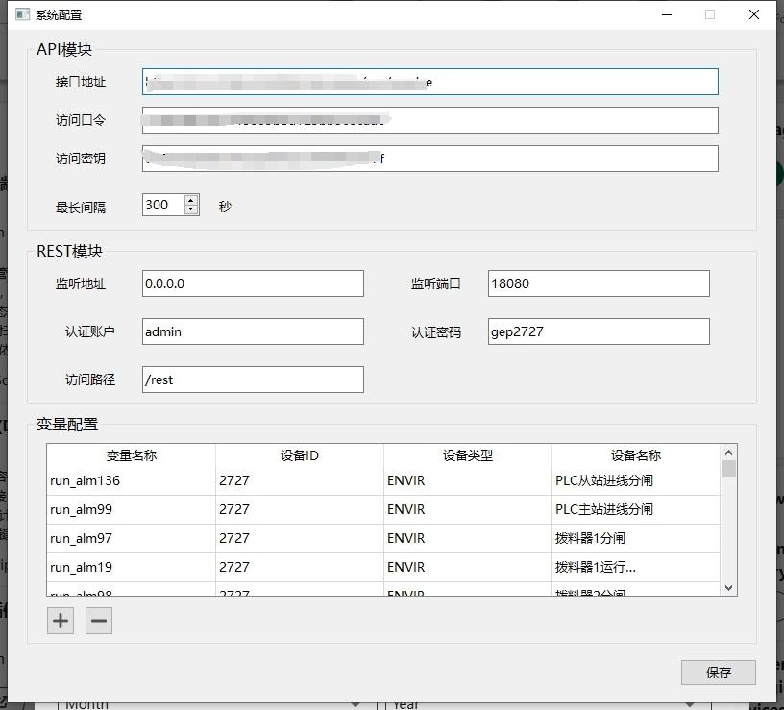Minimize the 系统配置 window
The height and width of the screenshot is (710, 784).
667,14
